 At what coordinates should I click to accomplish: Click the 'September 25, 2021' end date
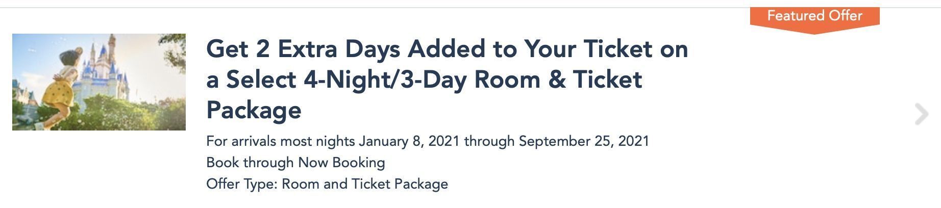(x=584, y=141)
